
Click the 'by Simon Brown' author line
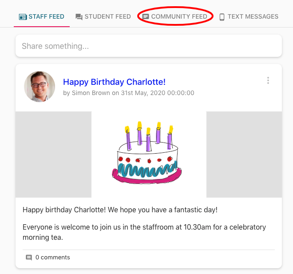click(128, 93)
